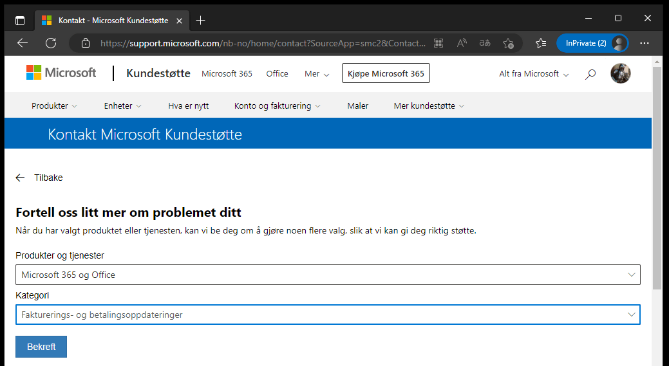Open Hva er nytt
This screenshot has height=366, width=669.
pyautogui.click(x=189, y=105)
